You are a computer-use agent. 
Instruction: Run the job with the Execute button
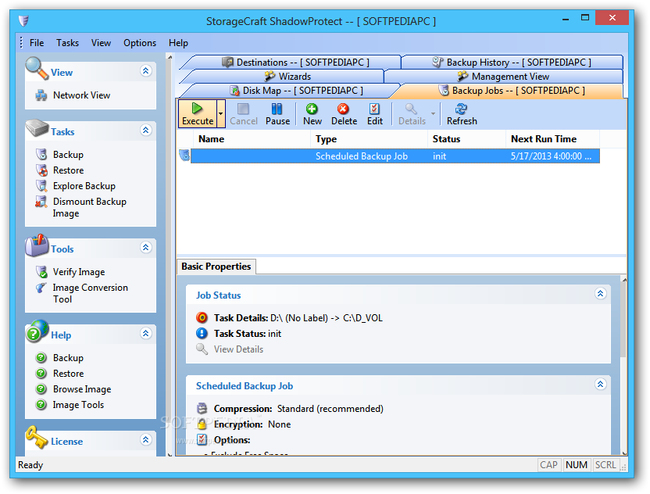pyautogui.click(x=198, y=113)
